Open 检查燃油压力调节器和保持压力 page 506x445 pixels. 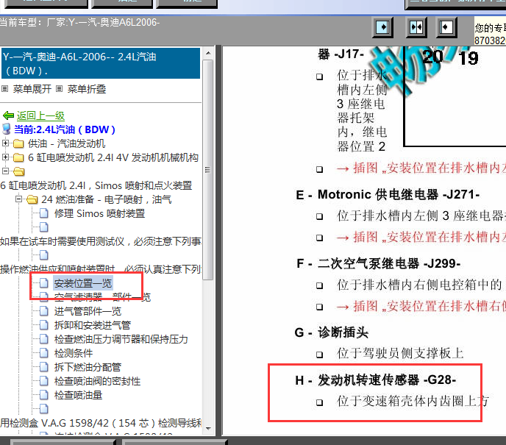point(121,339)
